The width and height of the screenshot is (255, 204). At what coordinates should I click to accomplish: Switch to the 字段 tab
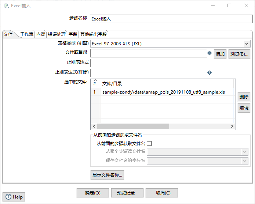(x=73, y=34)
